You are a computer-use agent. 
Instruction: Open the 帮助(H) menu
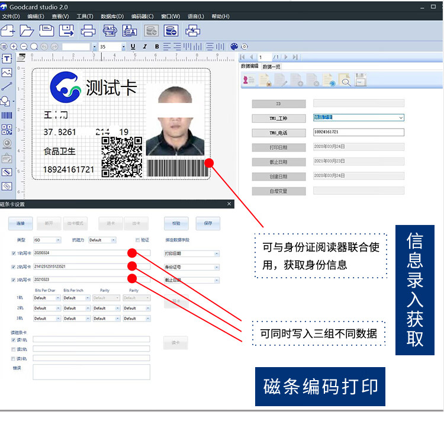coord(221,17)
